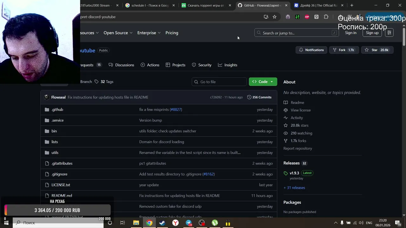Screen dimensions: 406x228
Task: Bookmark this page with the star icon
Action: click(x=274, y=17)
